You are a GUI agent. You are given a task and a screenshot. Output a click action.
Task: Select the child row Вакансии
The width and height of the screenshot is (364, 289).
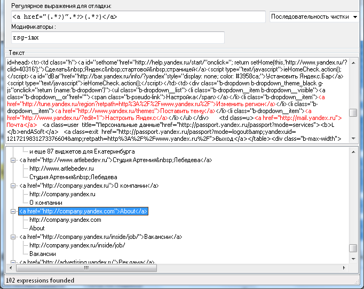43,254
